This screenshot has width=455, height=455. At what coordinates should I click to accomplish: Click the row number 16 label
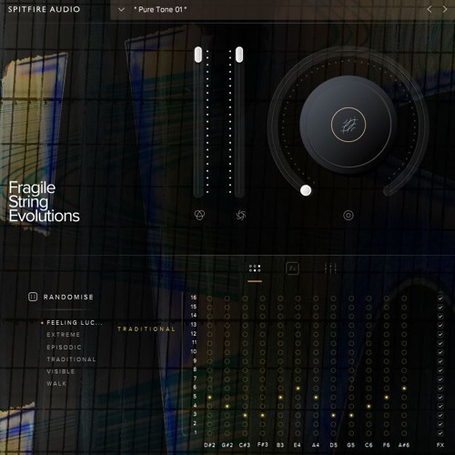click(x=194, y=298)
